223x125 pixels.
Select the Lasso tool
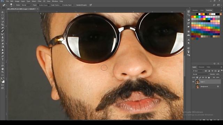(x=2, y=18)
